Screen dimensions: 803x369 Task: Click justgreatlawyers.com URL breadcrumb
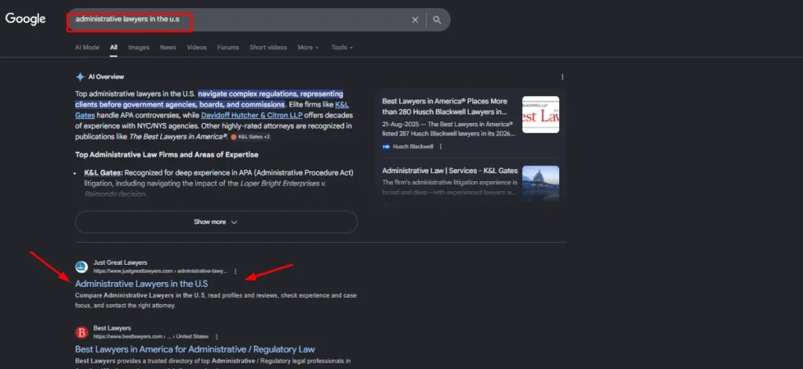[x=160, y=271]
